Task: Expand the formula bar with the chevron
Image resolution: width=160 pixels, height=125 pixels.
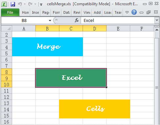Action: click(x=157, y=20)
